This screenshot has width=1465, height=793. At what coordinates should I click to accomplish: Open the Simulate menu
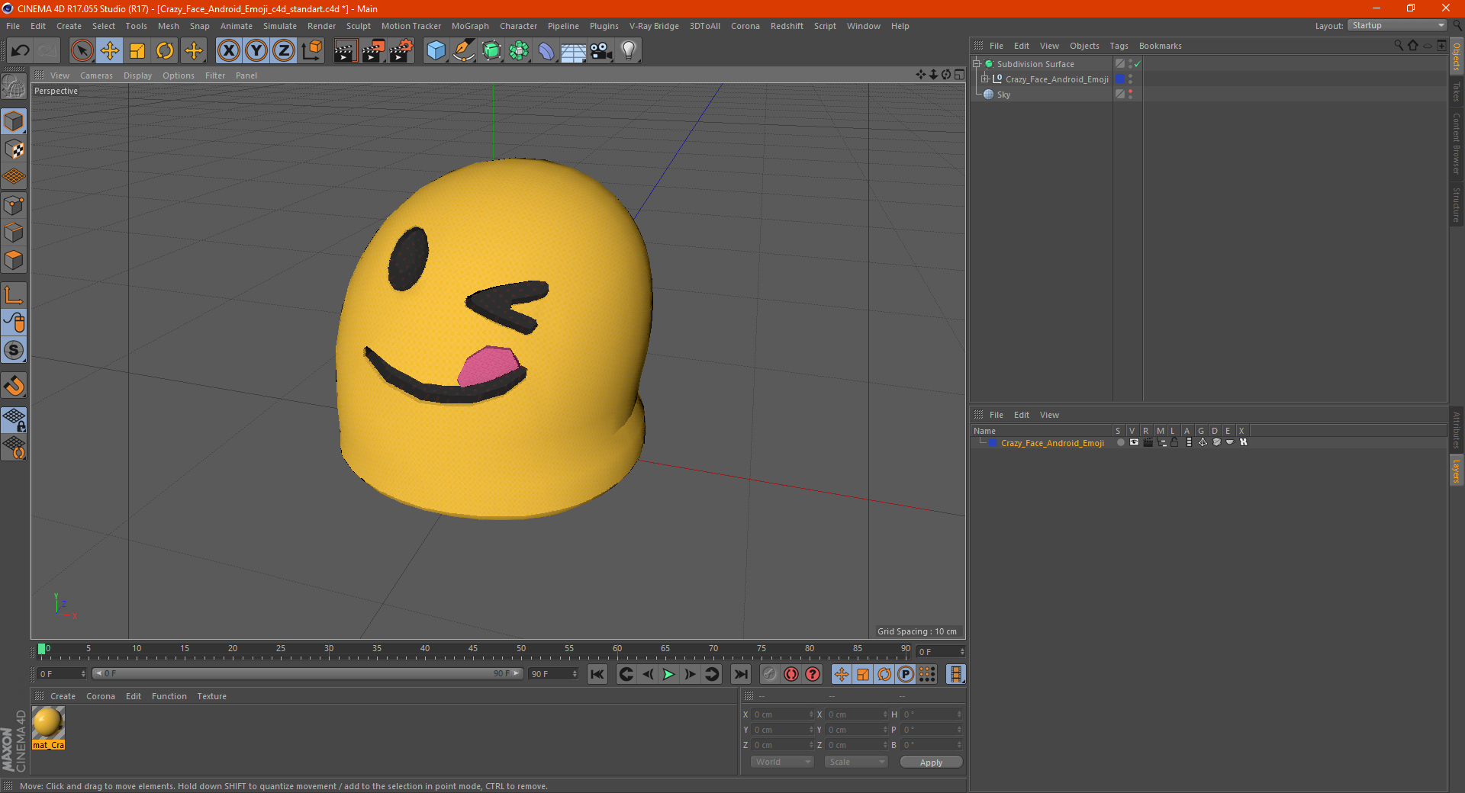280,26
